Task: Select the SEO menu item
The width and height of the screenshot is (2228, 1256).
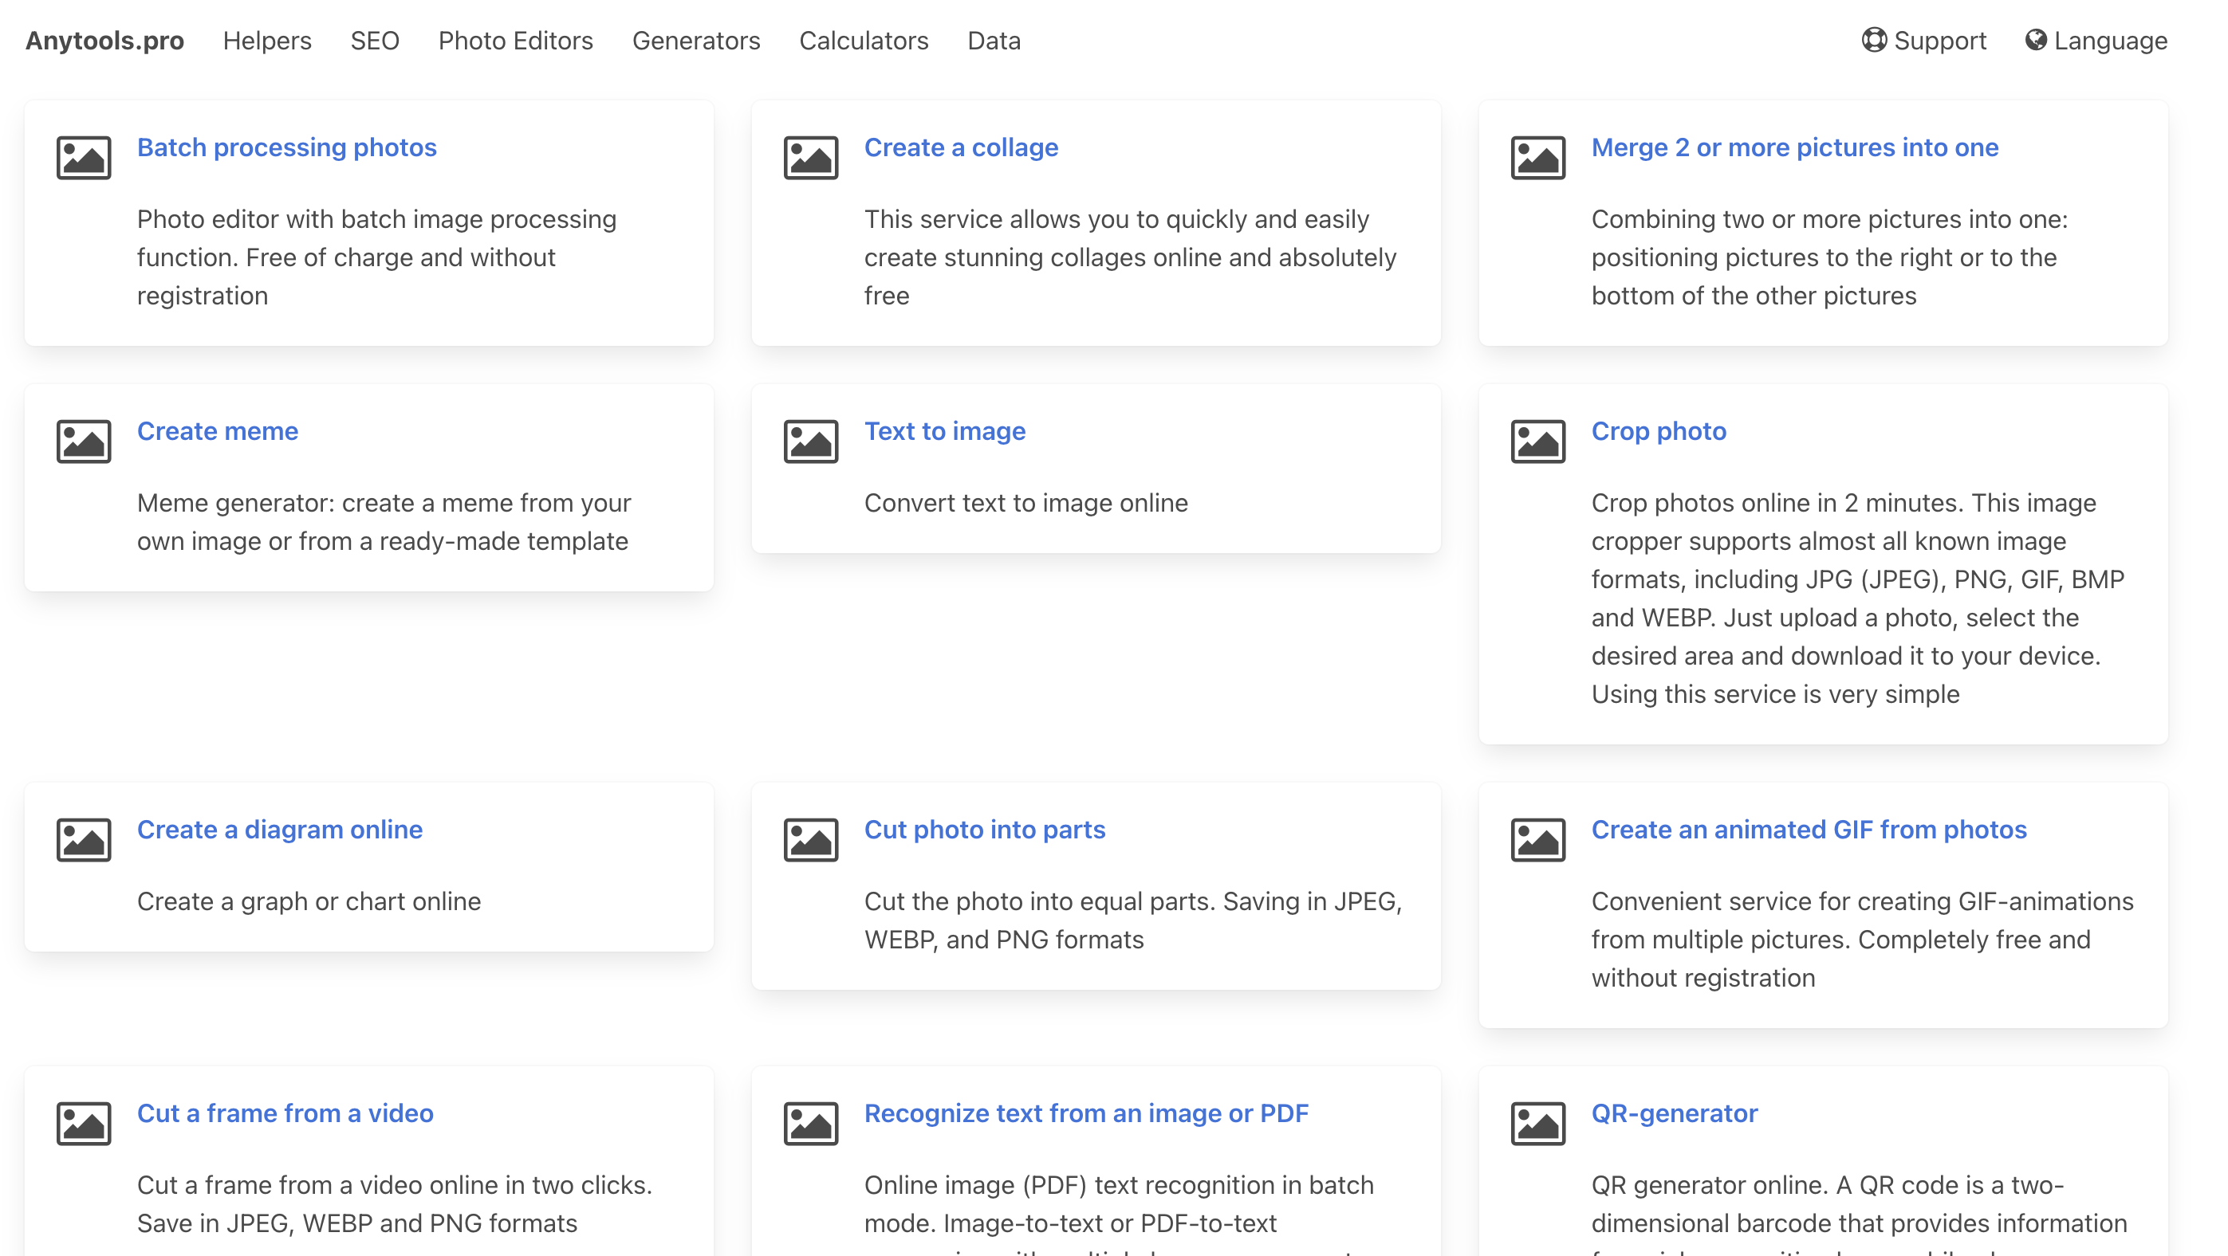Action: (x=375, y=41)
